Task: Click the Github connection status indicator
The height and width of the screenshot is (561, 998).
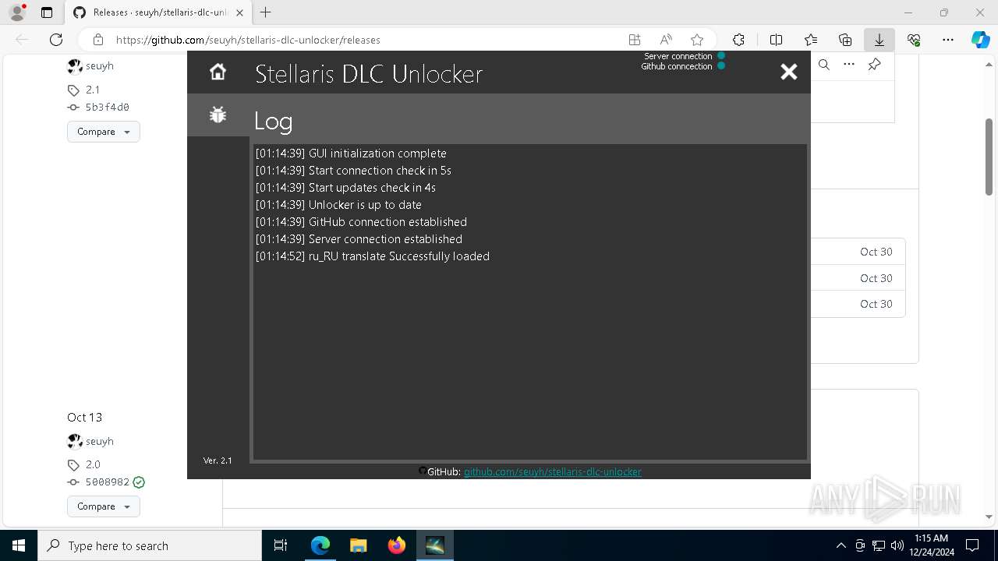Action: [x=721, y=65]
